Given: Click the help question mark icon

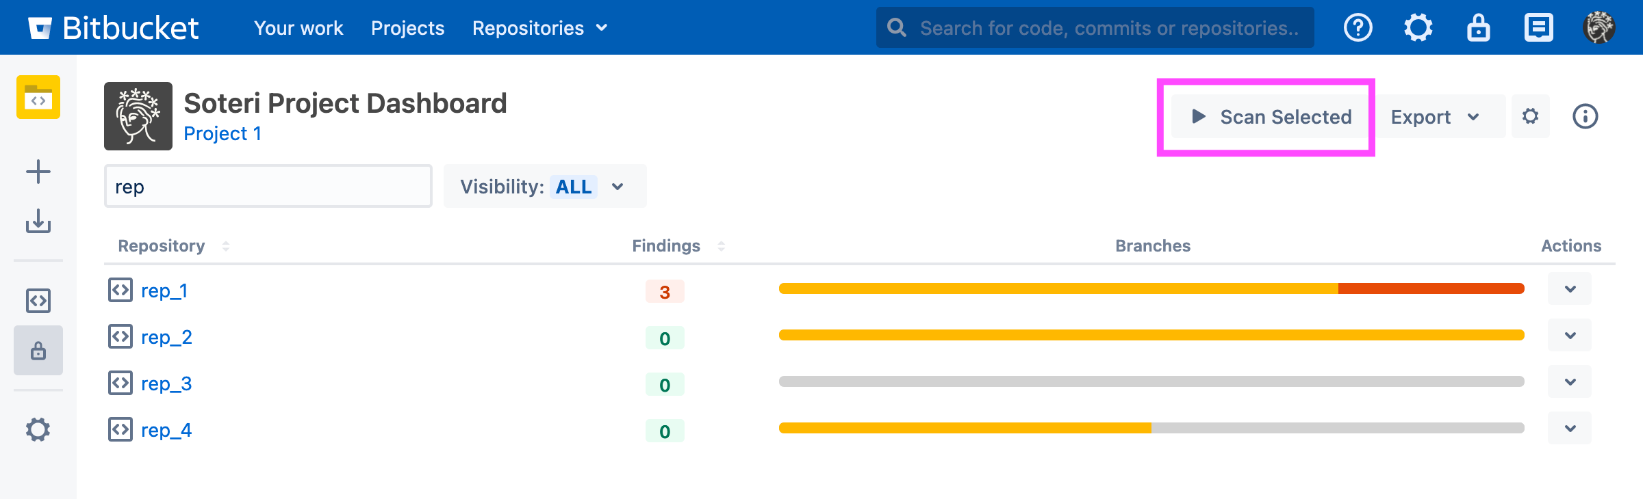Looking at the screenshot, I should (1358, 28).
